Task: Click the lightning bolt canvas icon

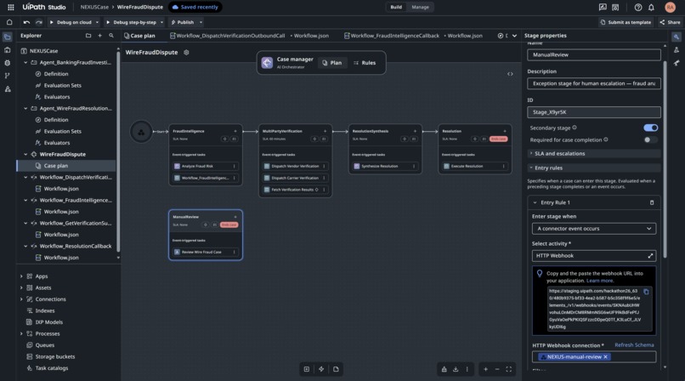Action: click(x=321, y=369)
